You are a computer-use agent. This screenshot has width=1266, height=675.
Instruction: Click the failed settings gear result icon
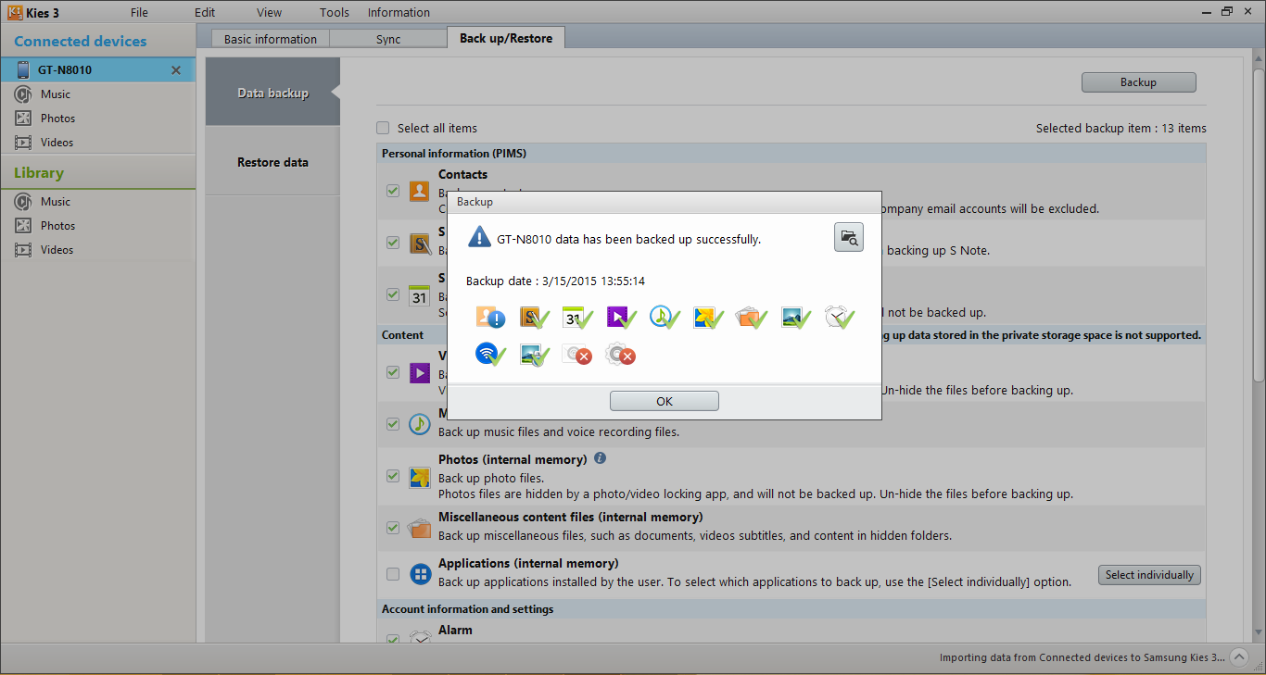[621, 354]
